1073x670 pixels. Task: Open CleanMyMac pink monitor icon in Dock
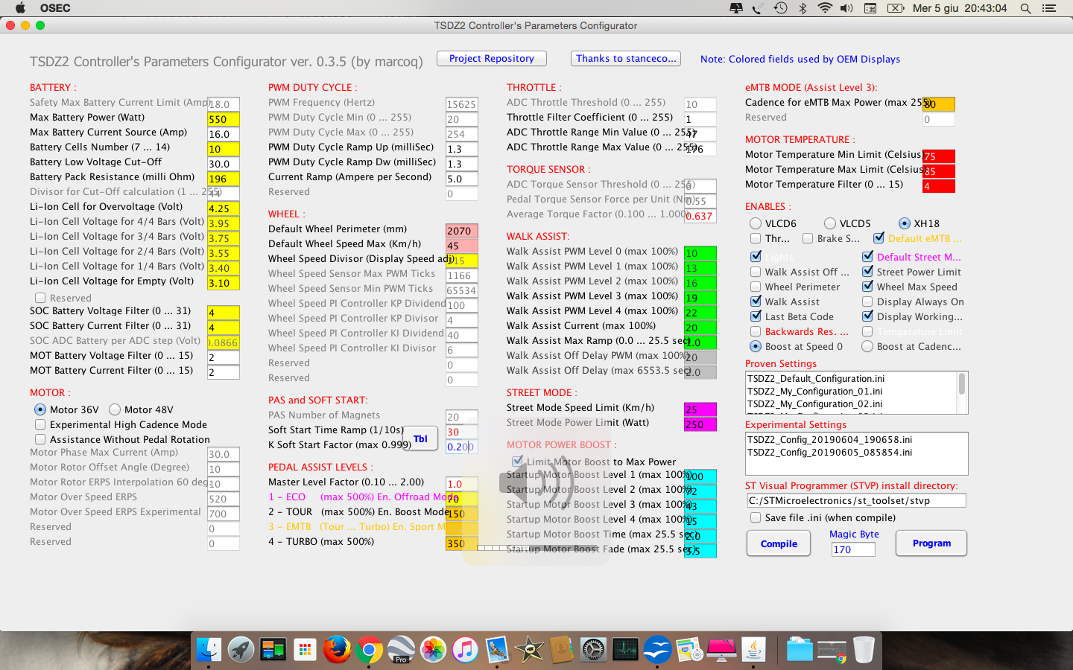[721, 650]
